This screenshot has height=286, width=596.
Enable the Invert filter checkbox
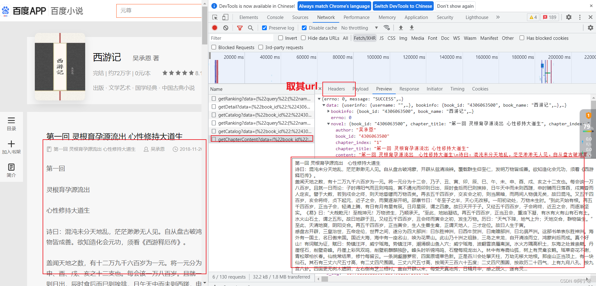pyautogui.click(x=280, y=38)
